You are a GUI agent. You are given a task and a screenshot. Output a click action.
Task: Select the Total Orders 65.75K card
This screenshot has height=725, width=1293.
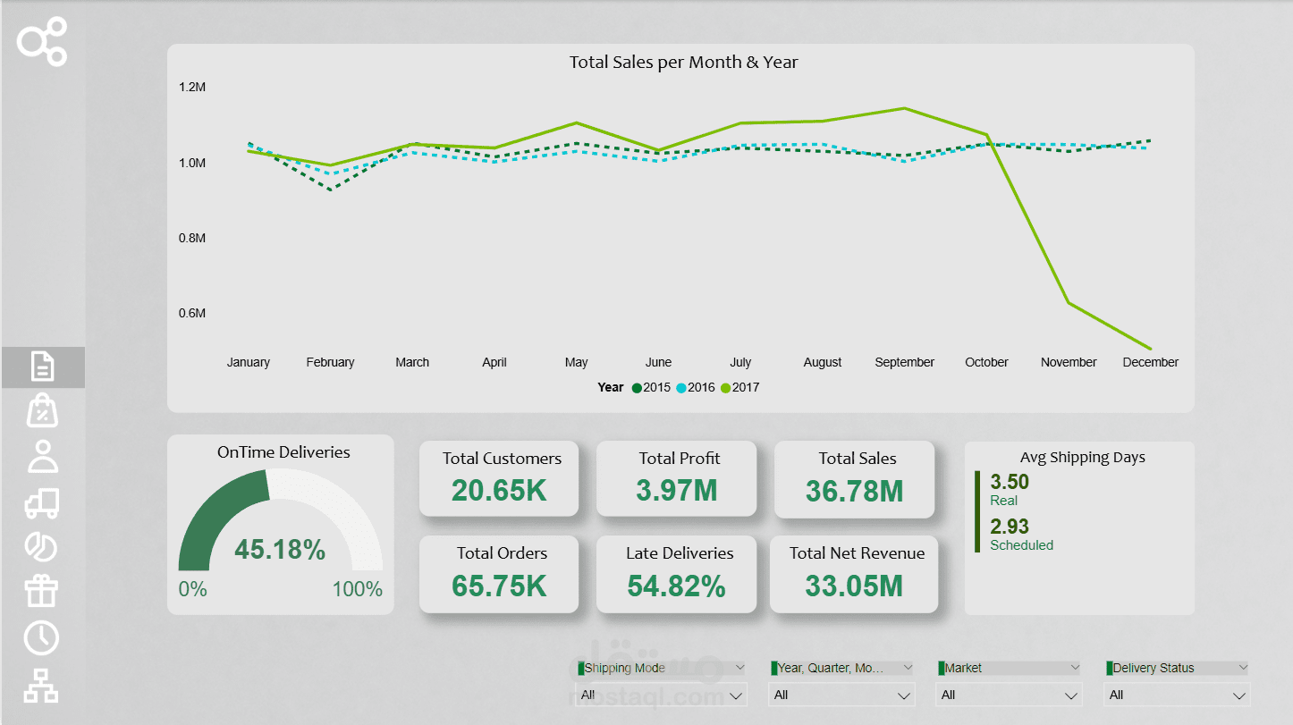click(x=499, y=574)
